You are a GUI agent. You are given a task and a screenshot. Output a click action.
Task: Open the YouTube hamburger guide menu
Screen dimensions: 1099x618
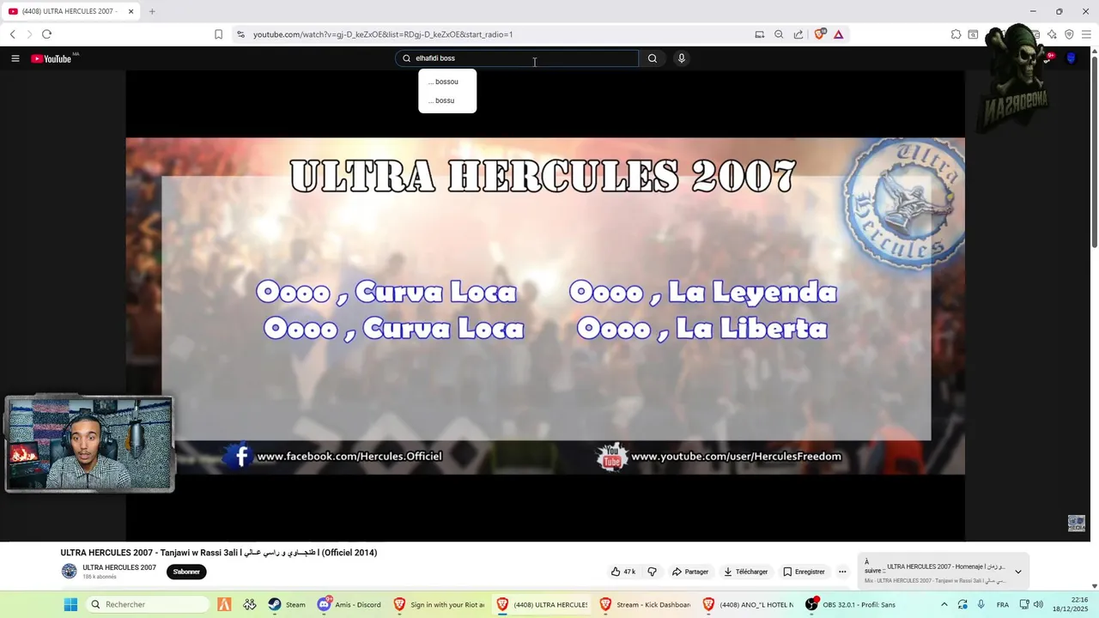pos(15,58)
